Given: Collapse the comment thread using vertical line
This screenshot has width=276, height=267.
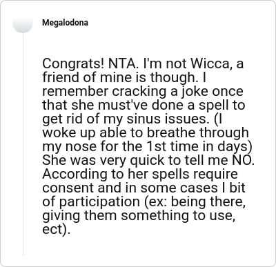Looking at the screenshot, I should [x=23, y=144].
